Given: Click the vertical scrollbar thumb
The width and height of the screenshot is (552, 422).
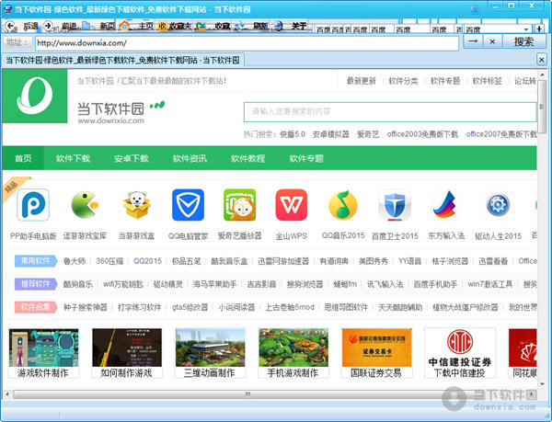Looking at the screenshot, I should click(x=542, y=107).
